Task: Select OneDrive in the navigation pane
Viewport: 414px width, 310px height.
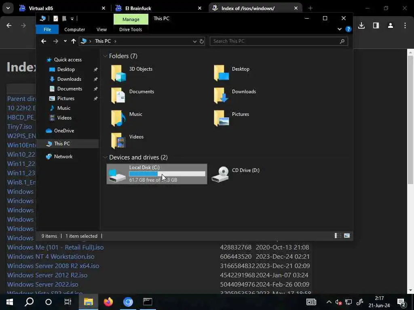Action: (x=64, y=130)
